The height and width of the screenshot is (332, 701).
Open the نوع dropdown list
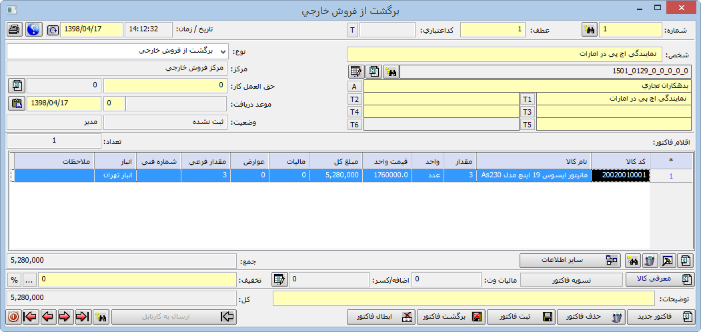(222, 51)
